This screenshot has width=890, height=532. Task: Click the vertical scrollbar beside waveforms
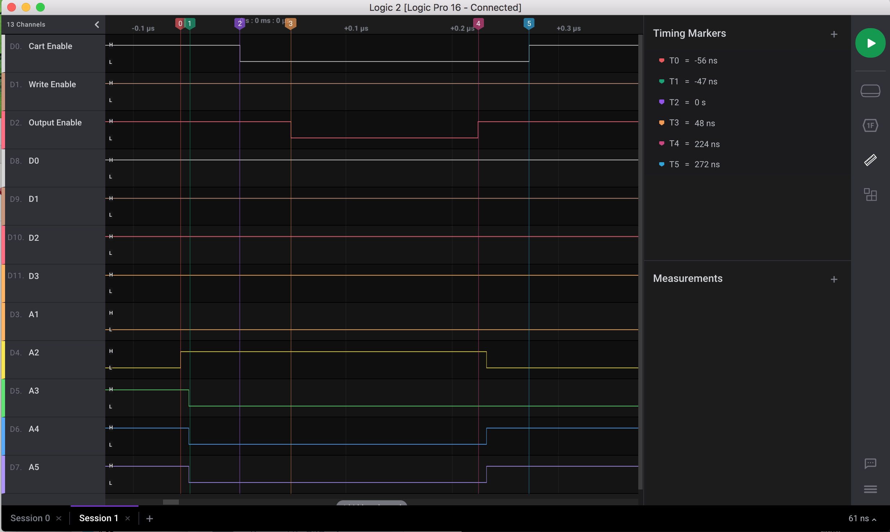click(x=640, y=262)
